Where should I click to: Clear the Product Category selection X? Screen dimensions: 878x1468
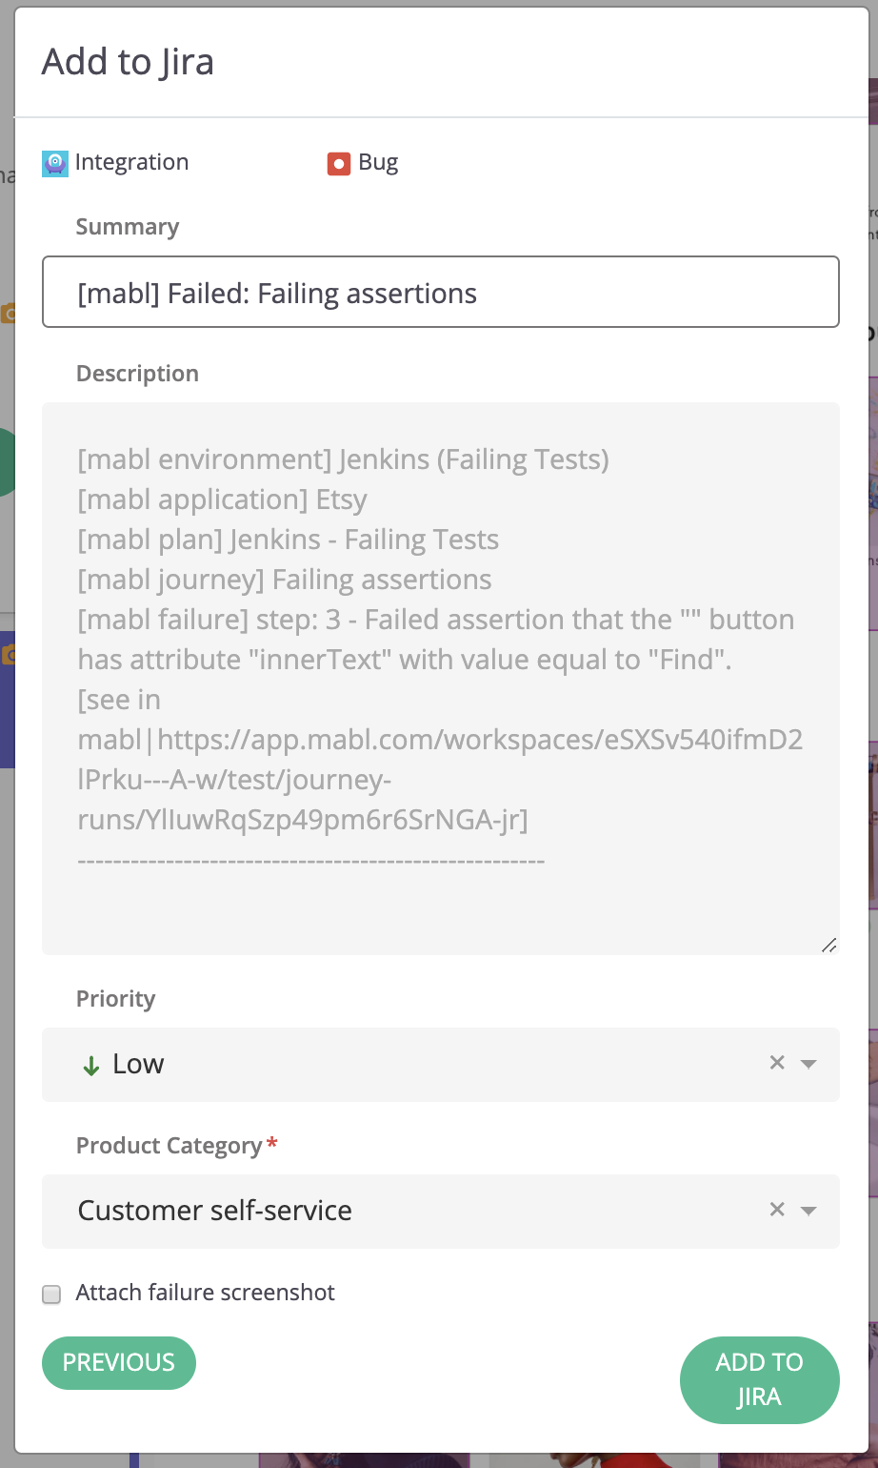point(777,1210)
